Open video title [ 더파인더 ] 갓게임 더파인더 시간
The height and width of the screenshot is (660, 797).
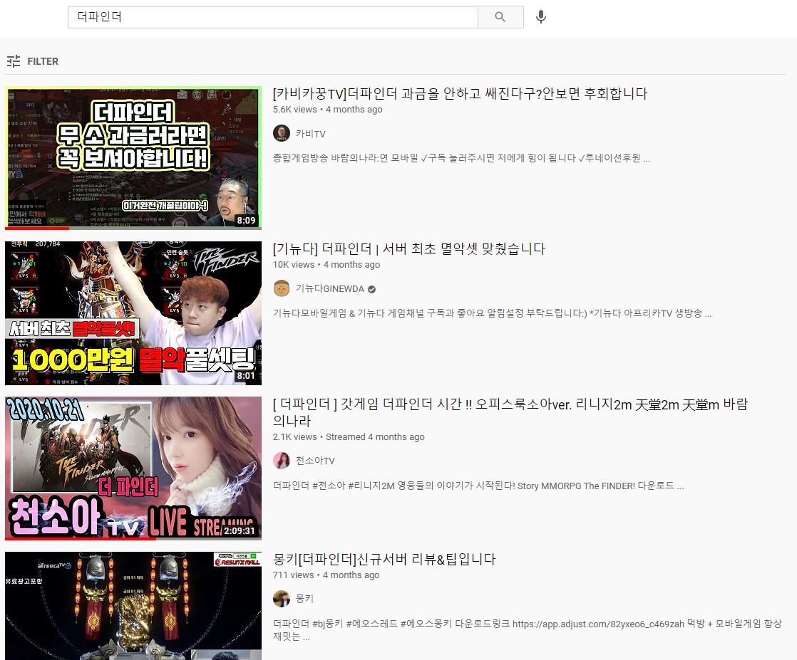coord(510,412)
